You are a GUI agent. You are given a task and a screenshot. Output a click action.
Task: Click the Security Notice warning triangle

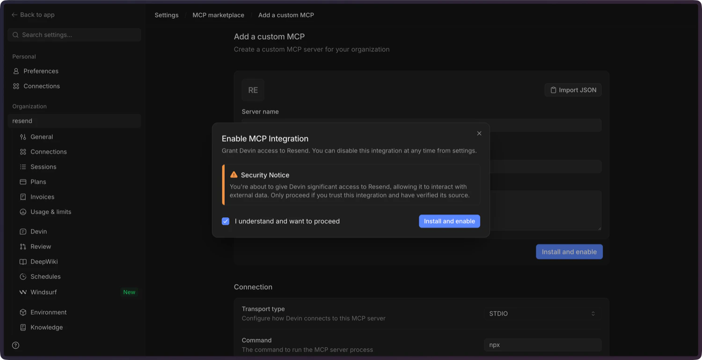click(x=234, y=175)
